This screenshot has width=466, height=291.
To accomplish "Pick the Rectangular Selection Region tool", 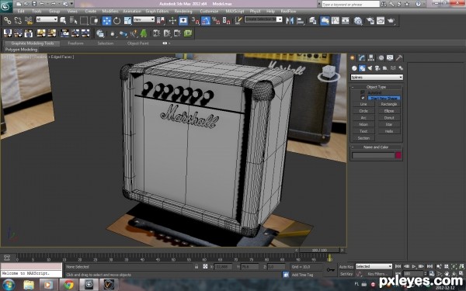I will (84, 20).
